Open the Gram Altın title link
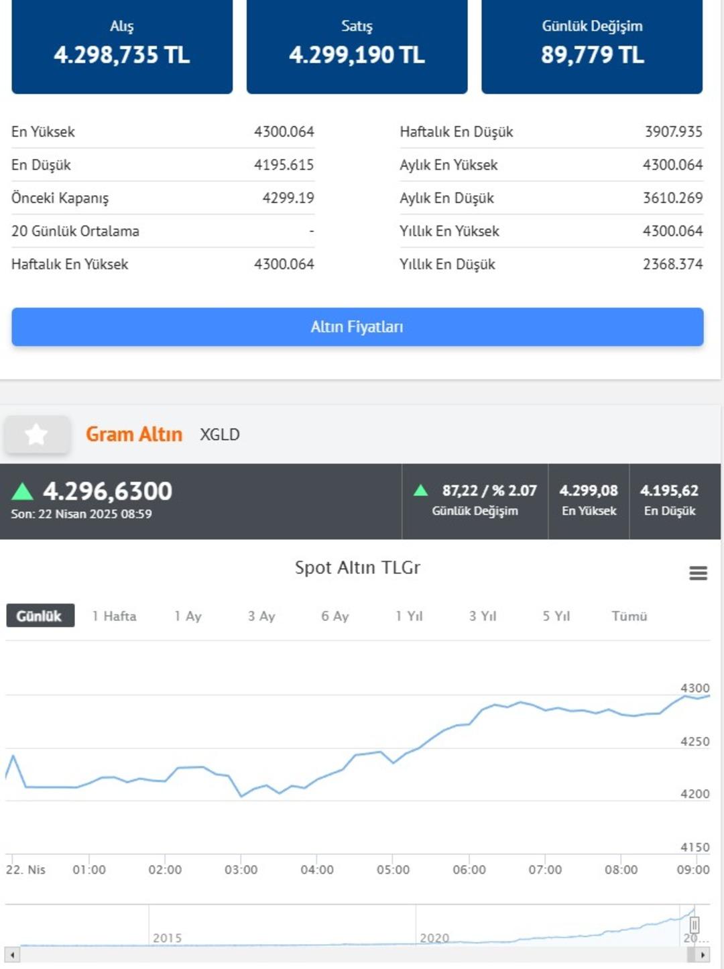Screen dimensions: 724x969 (134, 435)
